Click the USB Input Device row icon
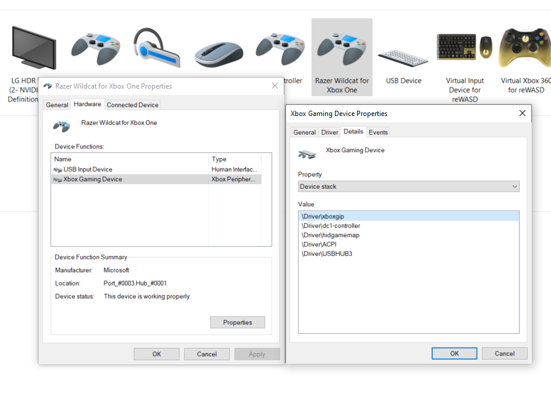The width and height of the screenshot is (551, 408). pyautogui.click(x=58, y=170)
